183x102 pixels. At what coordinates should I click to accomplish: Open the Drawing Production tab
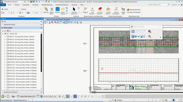coord(62,5)
